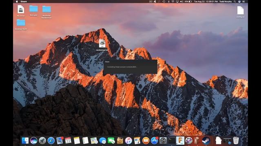
Task: Click the battery 42% indicator
Action: (x=188, y=2)
